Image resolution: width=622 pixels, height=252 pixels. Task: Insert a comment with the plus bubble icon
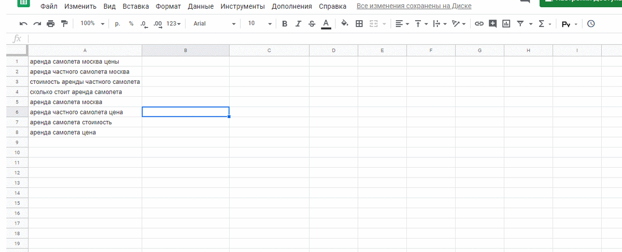click(x=492, y=24)
